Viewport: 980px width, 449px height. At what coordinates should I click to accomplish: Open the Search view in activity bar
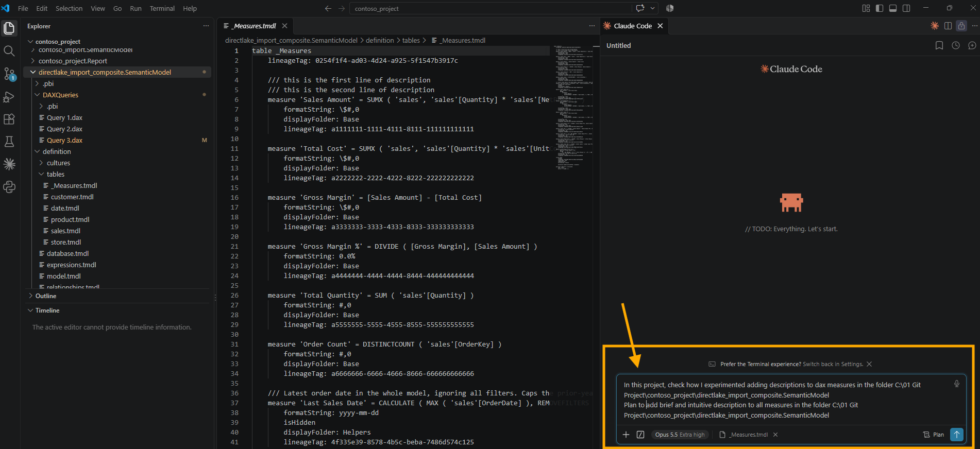click(x=9, y=51)
